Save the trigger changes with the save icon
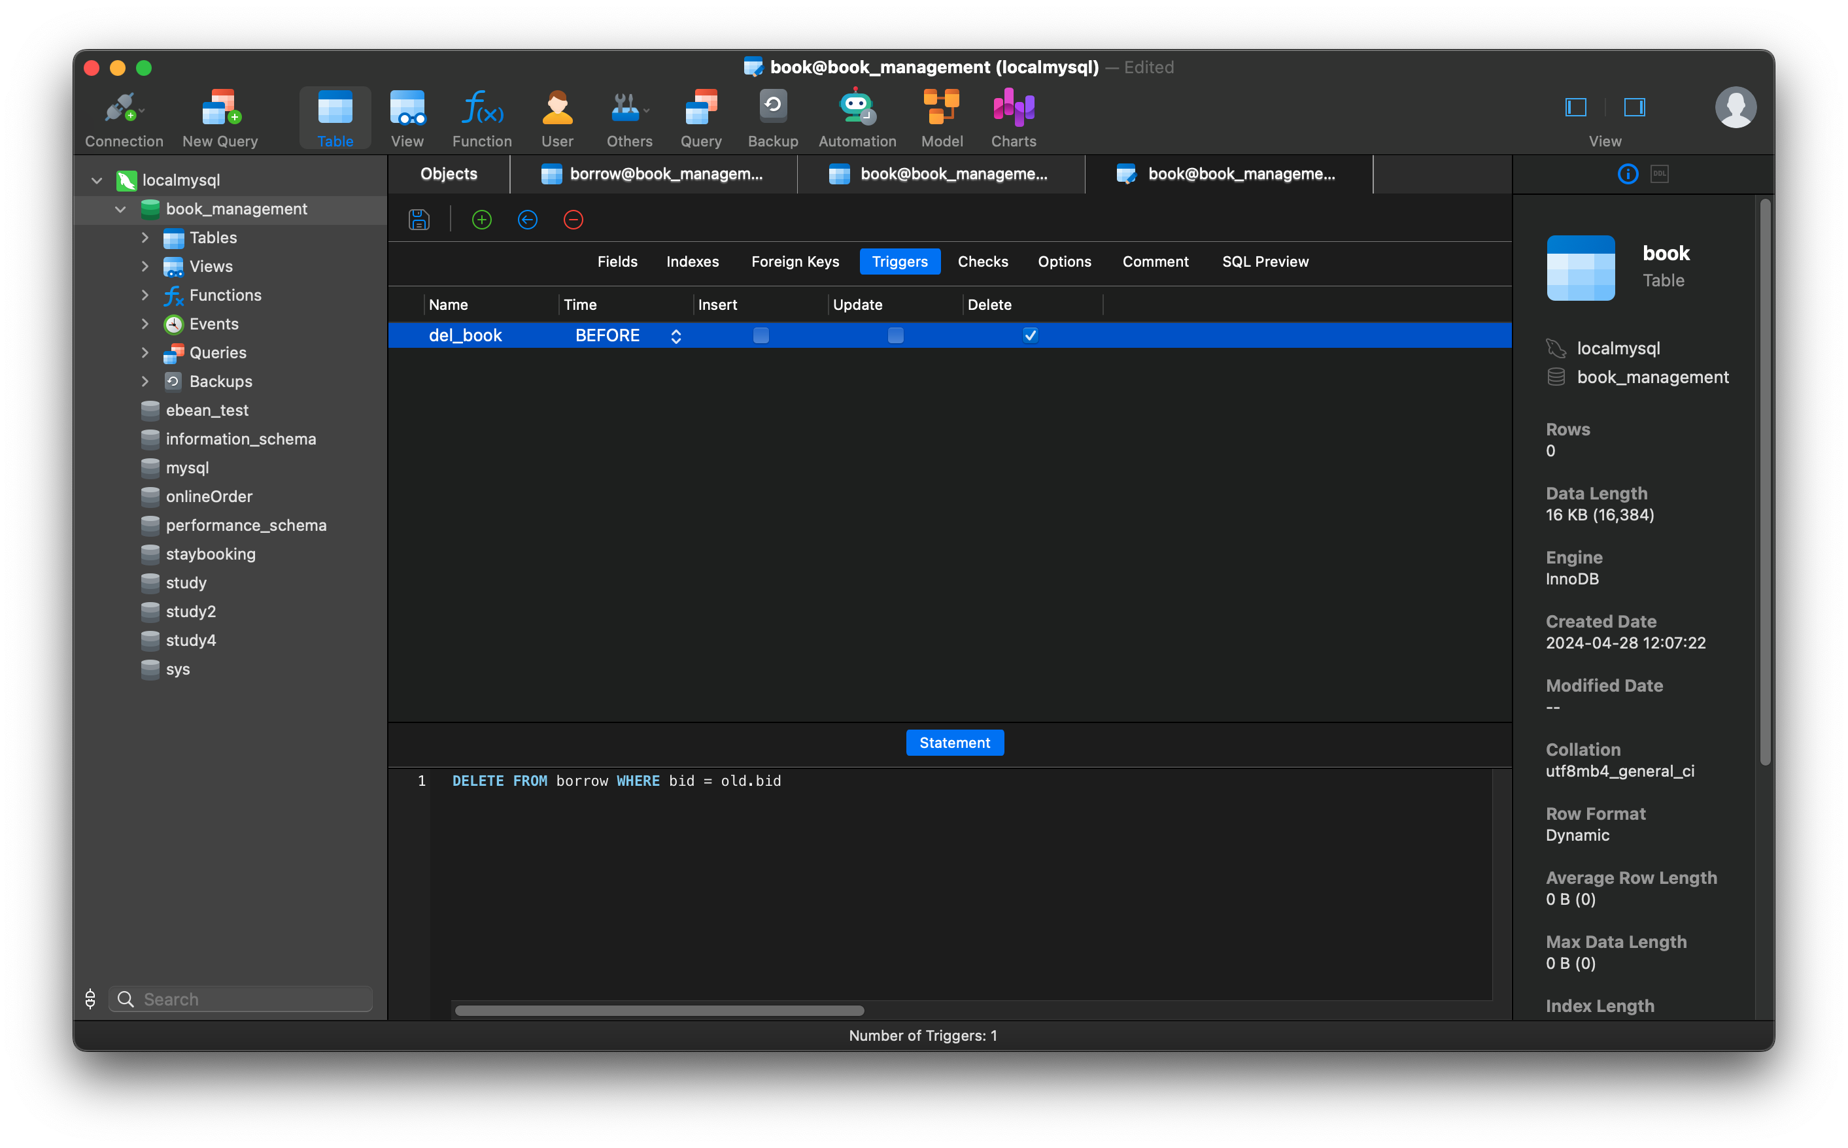The image size is (1848, 1148). [419, 220]
